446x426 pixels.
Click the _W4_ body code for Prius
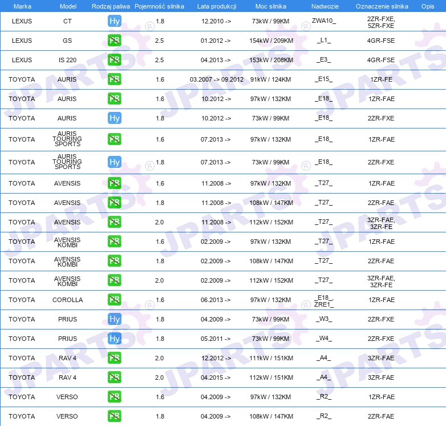(x=324, y=338)
